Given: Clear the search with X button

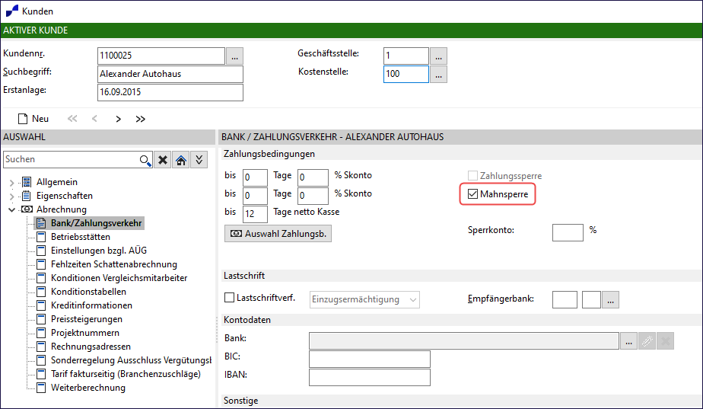Looking at the screenshot, I should tap(163, 160).
